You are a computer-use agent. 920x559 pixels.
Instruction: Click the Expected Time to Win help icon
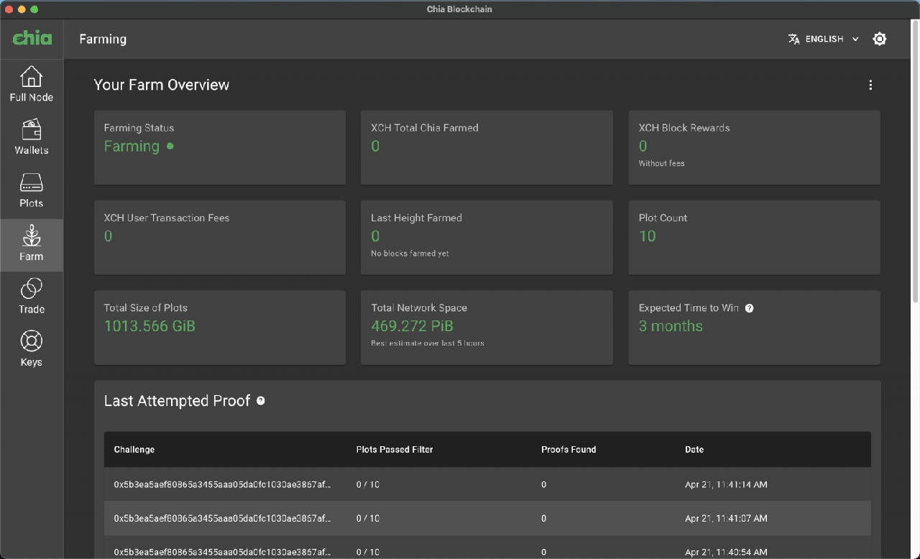coord(749,308)
